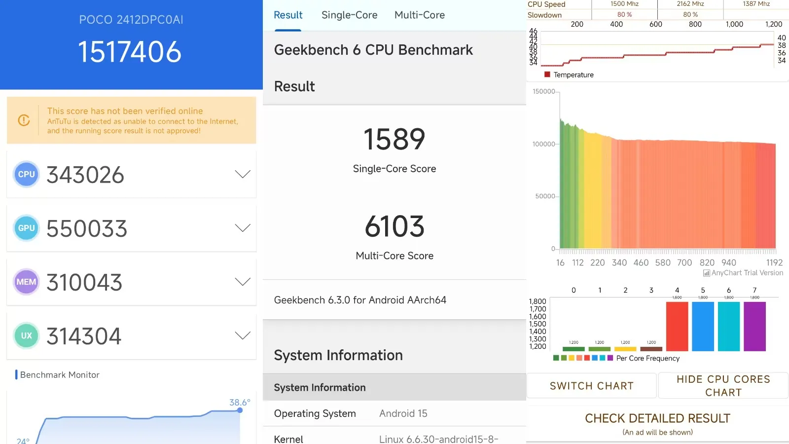Click the green UX badge icon
The image size is (789, 444).
coord(26,335)
